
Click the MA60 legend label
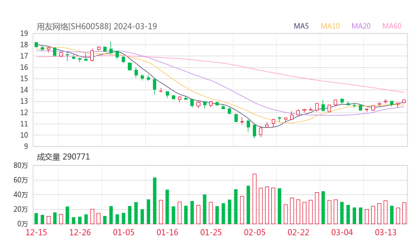[x=392, y=26]
